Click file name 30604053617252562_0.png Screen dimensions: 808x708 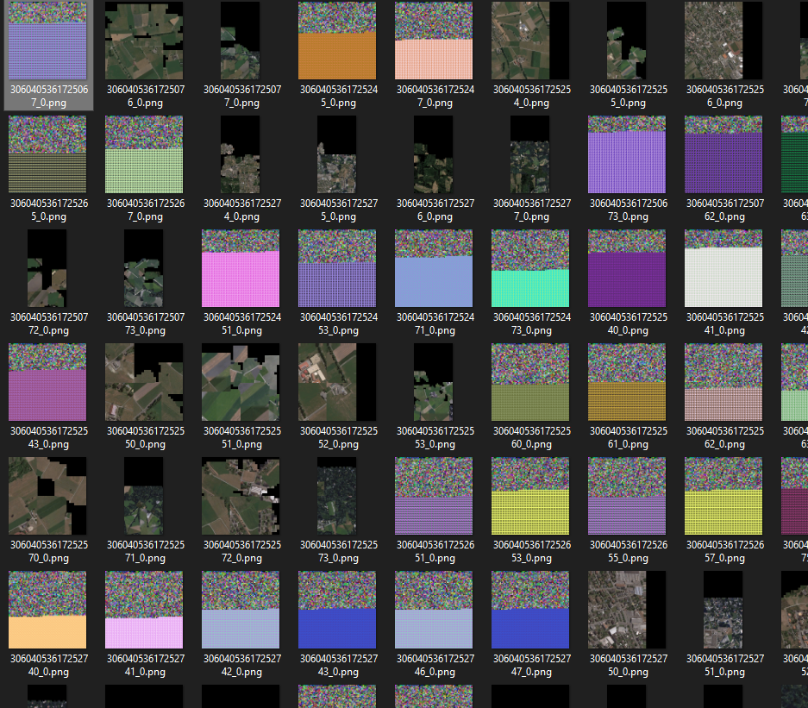click(725, 437)
